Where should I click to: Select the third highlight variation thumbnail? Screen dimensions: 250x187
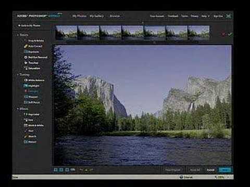pos(110,33)
